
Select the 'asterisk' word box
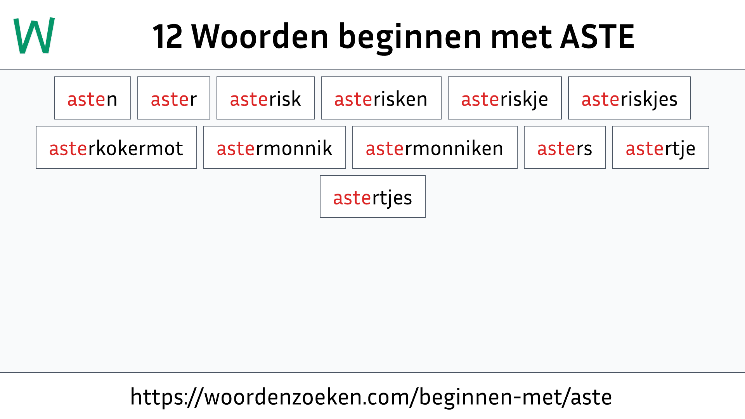point(265,98)
